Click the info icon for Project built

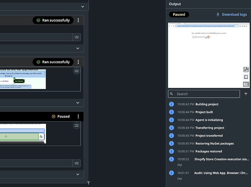pyautogui.click(x=171, y=112)
